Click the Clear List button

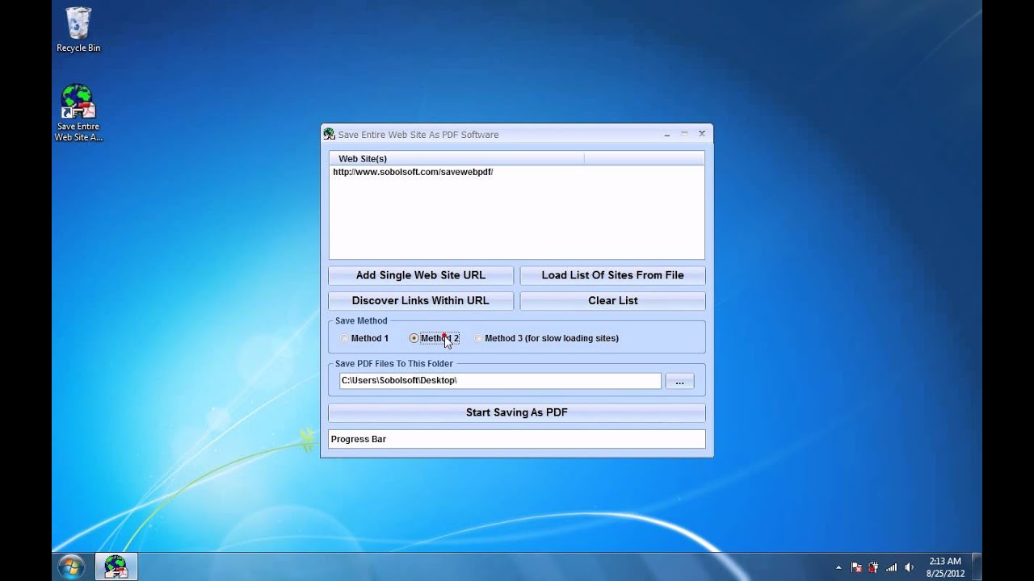(612, 301)
